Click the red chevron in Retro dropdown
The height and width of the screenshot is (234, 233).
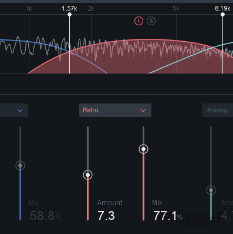click(143, 111)
